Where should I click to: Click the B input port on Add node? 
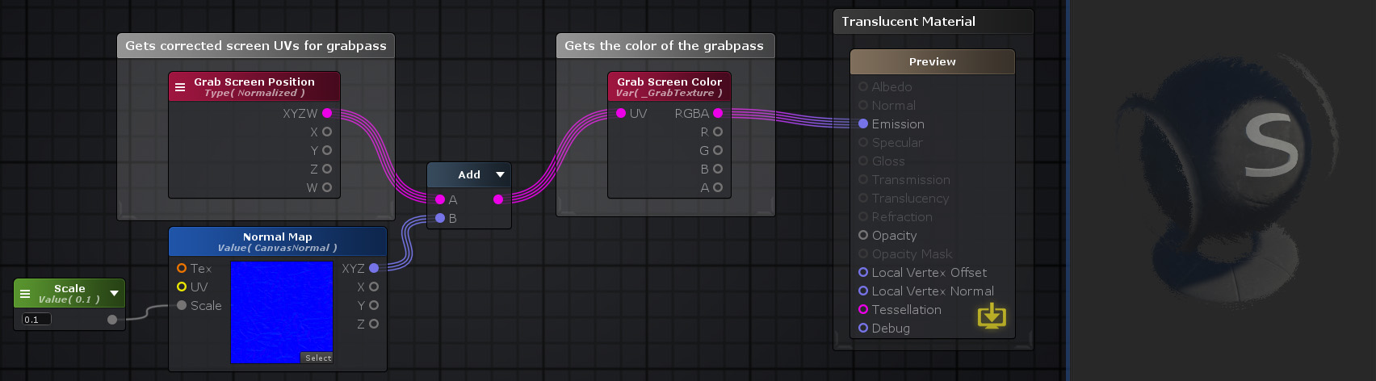pyautogui.click(x=440, y=218)
